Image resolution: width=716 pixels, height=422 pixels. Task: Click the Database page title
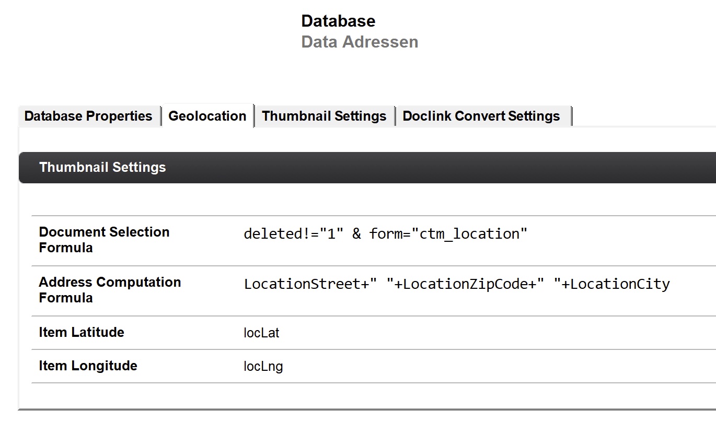pos(338,21)
